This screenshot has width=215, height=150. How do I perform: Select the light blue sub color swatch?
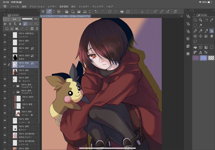pyautogui.click(x=203, y=58)
